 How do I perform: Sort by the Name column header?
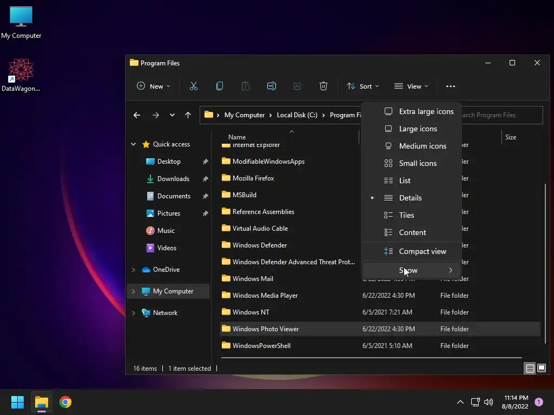[237, 137]
